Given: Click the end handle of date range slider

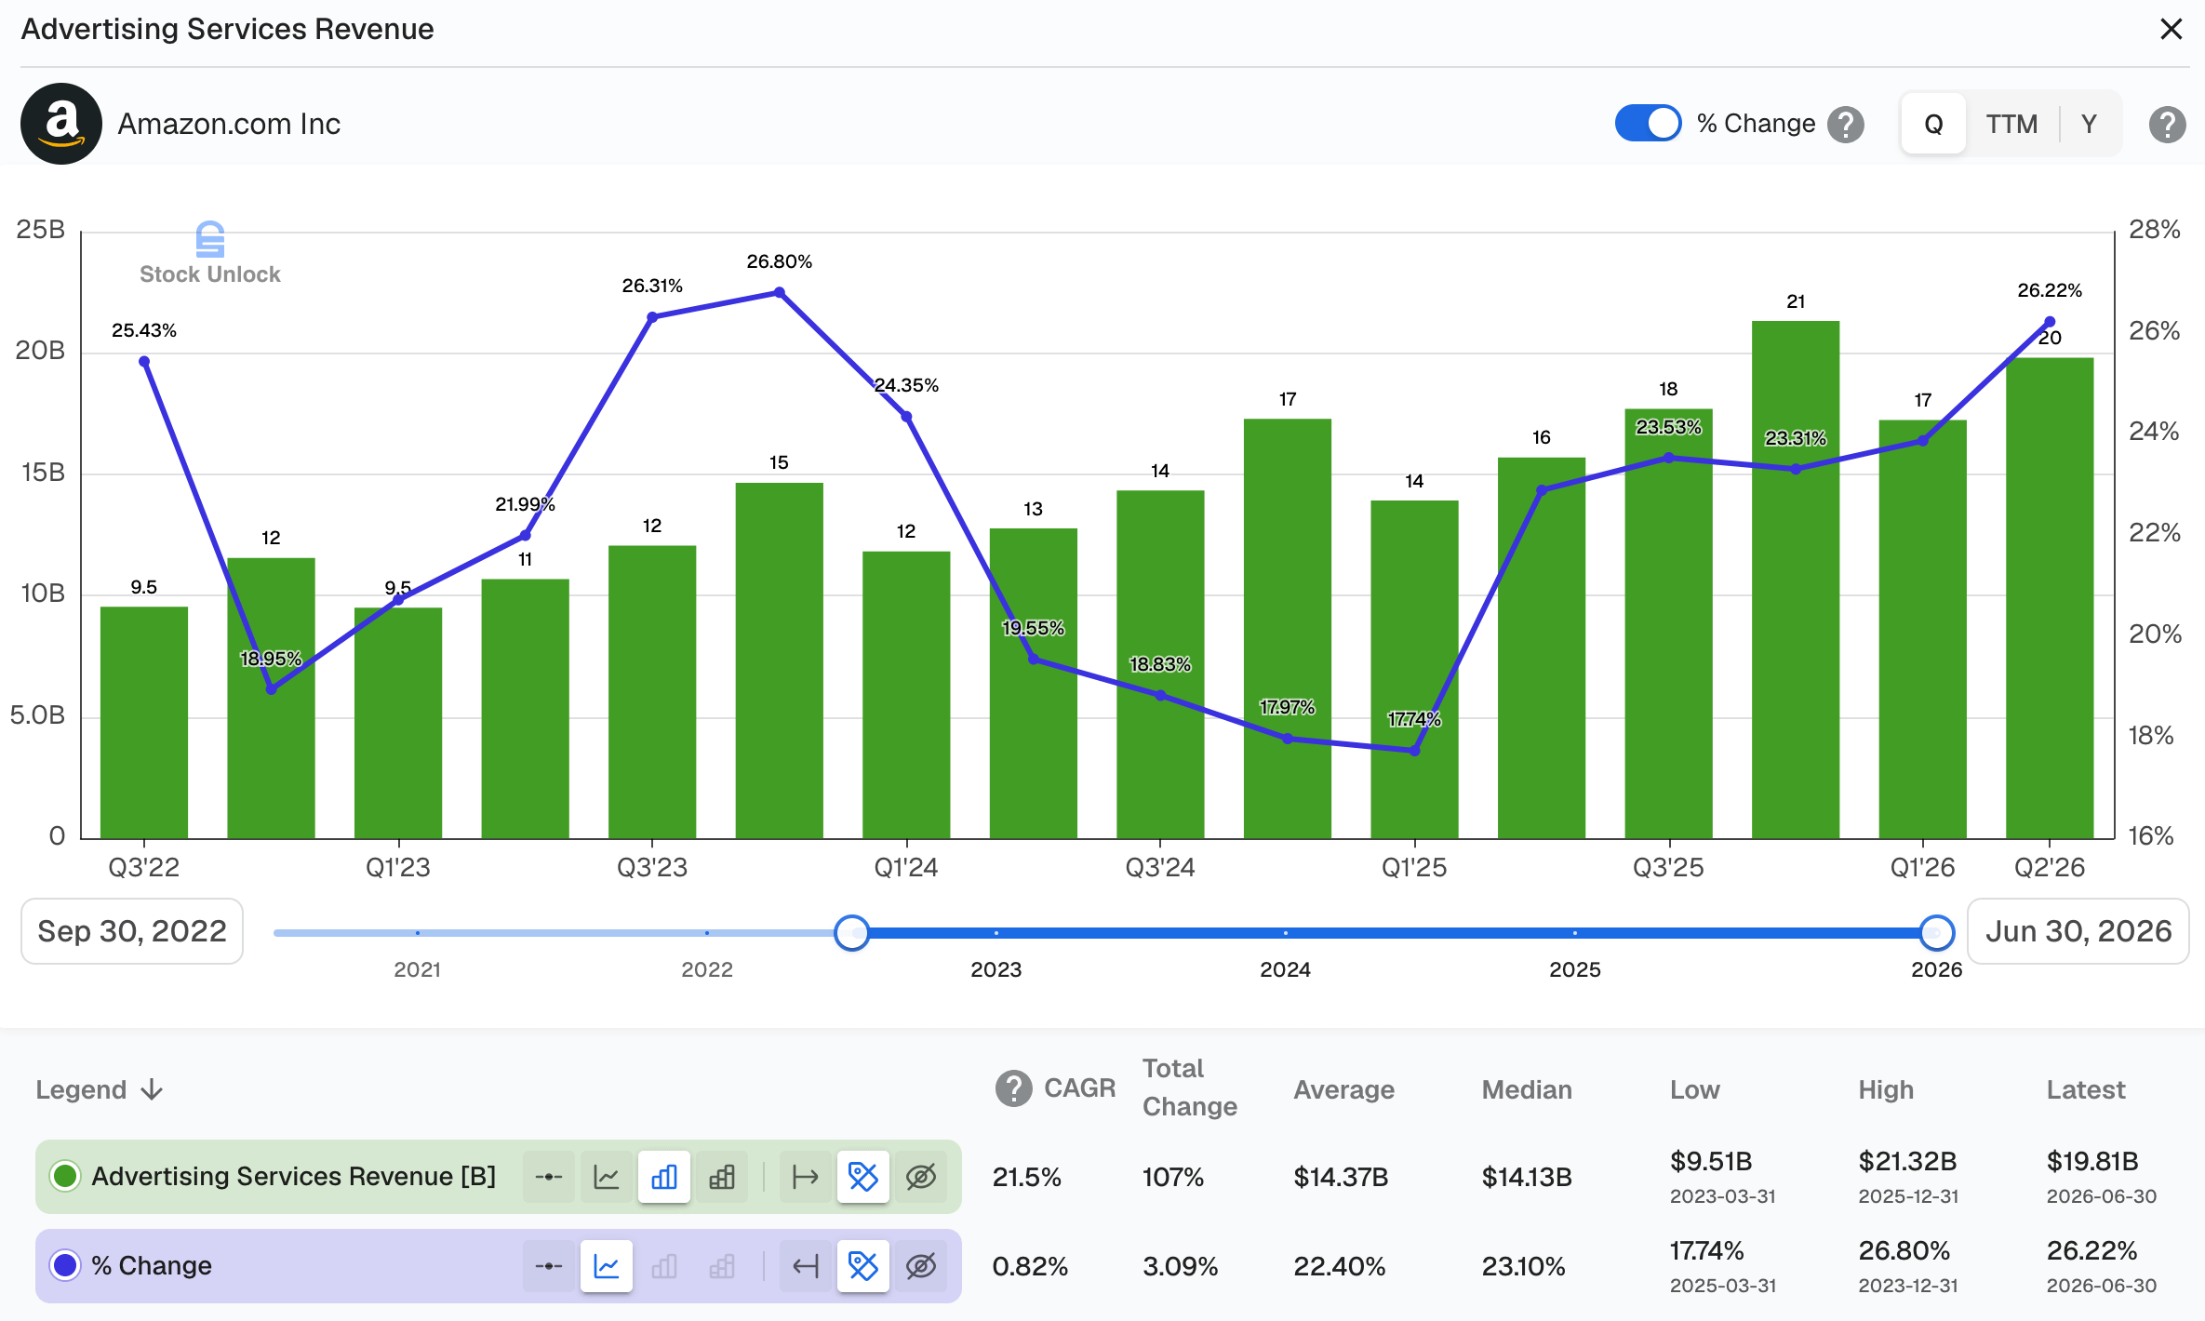Looking at the screenshot, I should tap(1937, 932).
